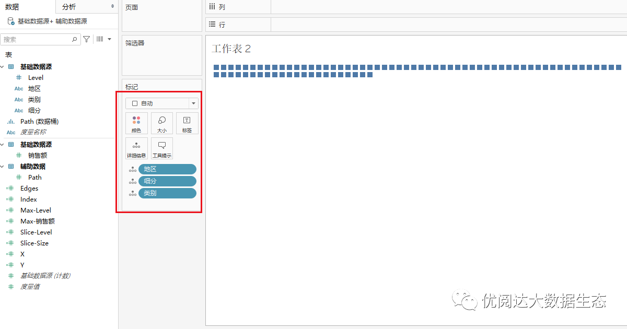Select the 度量名称 field

[33, 133]
